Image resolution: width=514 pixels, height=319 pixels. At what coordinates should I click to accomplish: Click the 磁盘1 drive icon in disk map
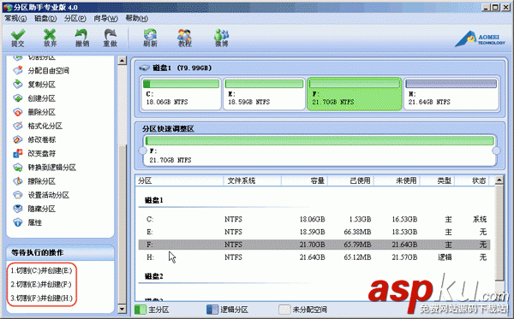(144, 68)
